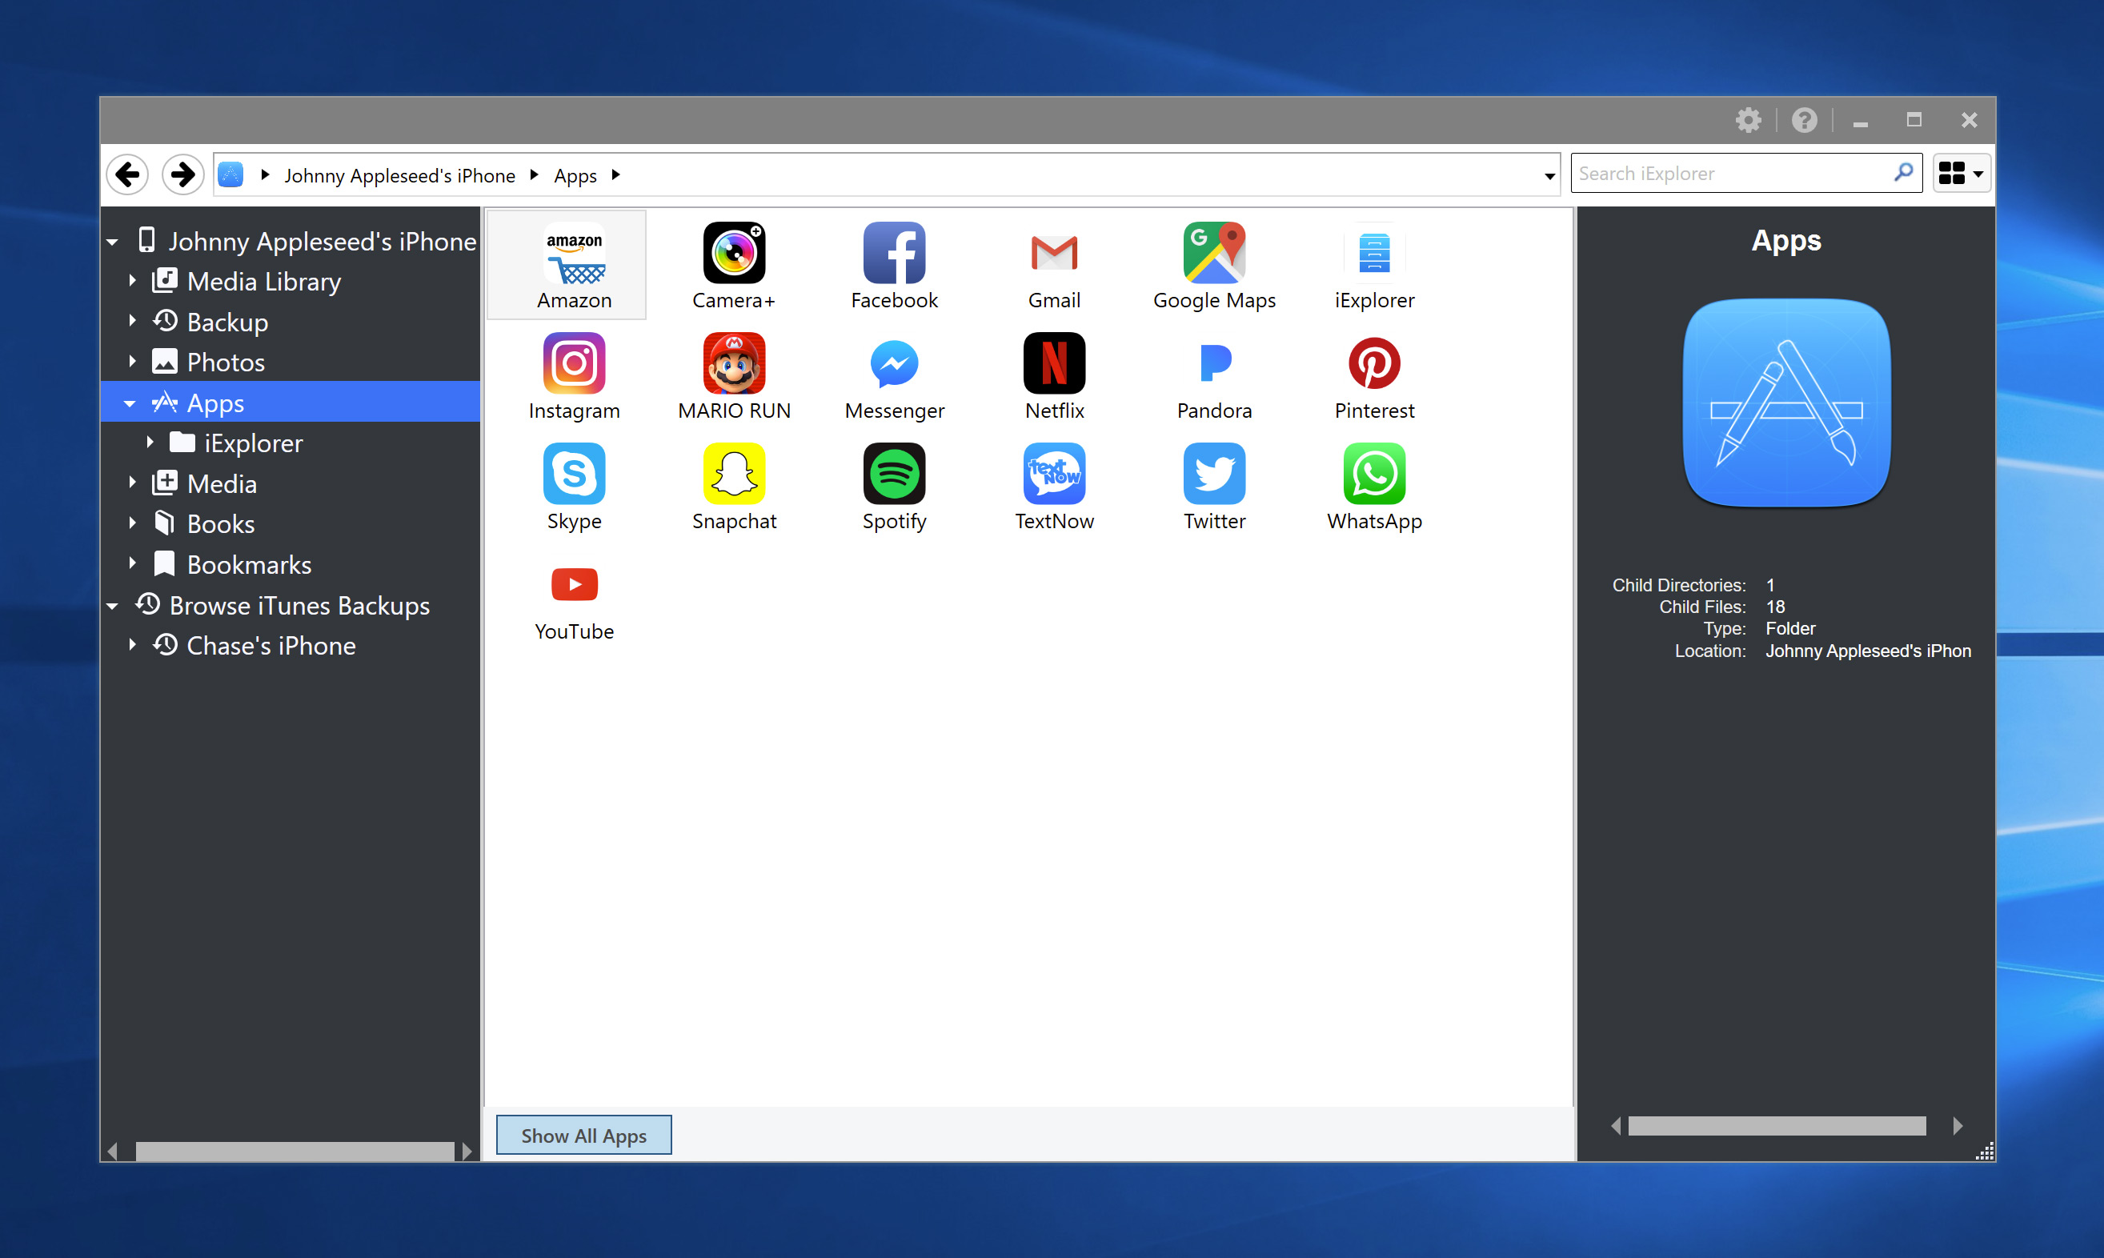Open help with the question mark icon
Screen dimensions: 2104x1258
click(1804, 120)
